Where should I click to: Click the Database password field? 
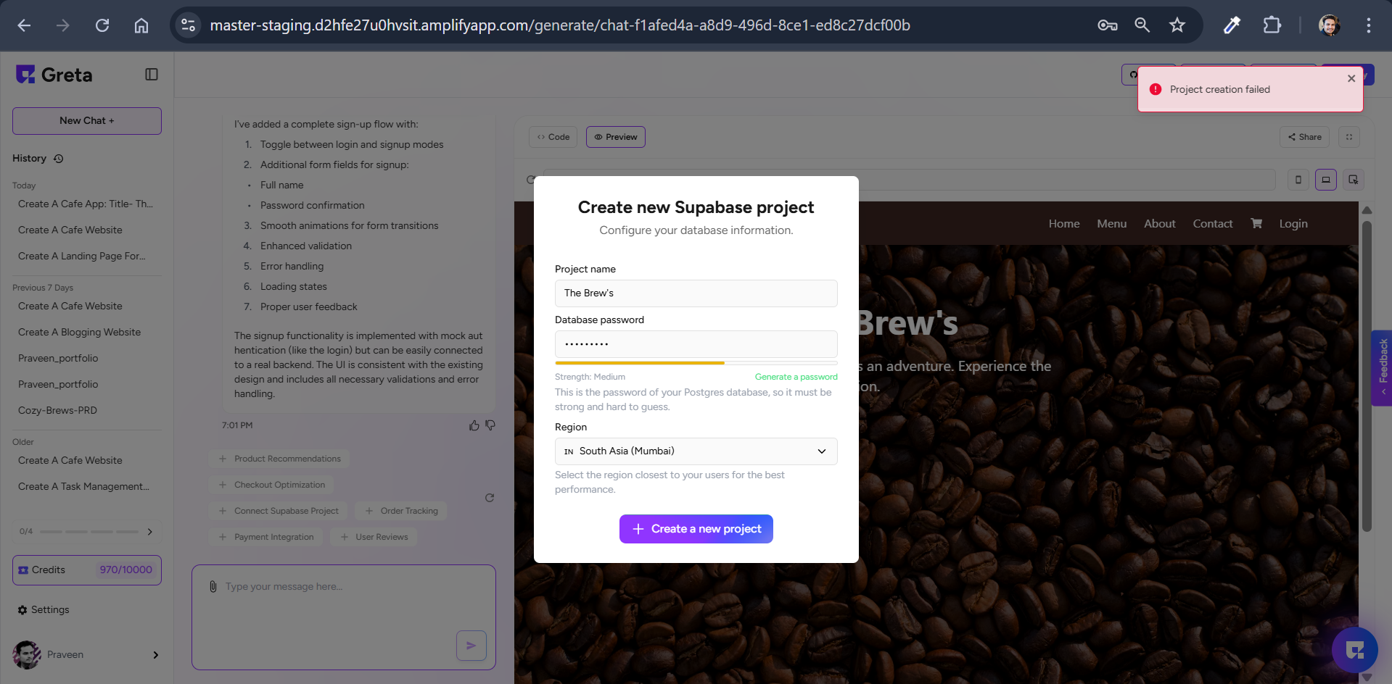pyautogui.click(x=696, y=344)
